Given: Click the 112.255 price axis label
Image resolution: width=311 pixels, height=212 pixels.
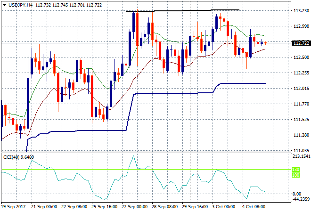Looking at the screenshot, I should (301, 73).
